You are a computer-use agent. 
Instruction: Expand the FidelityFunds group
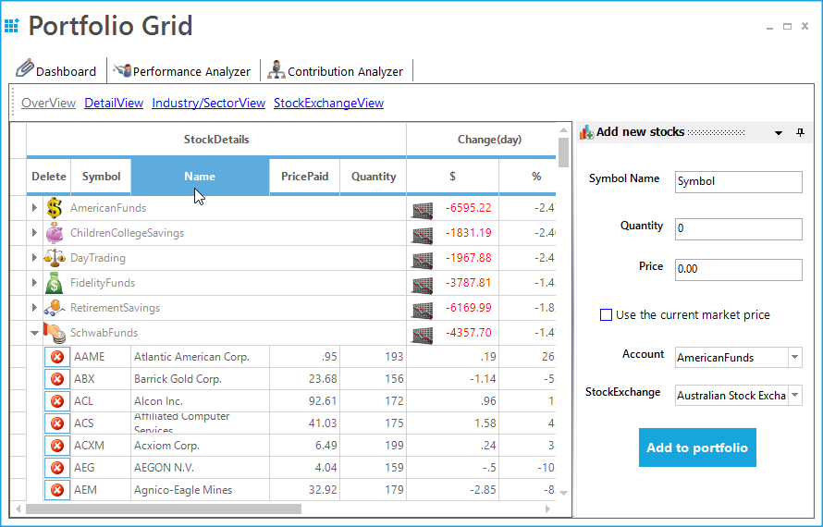tap(34, 282)
